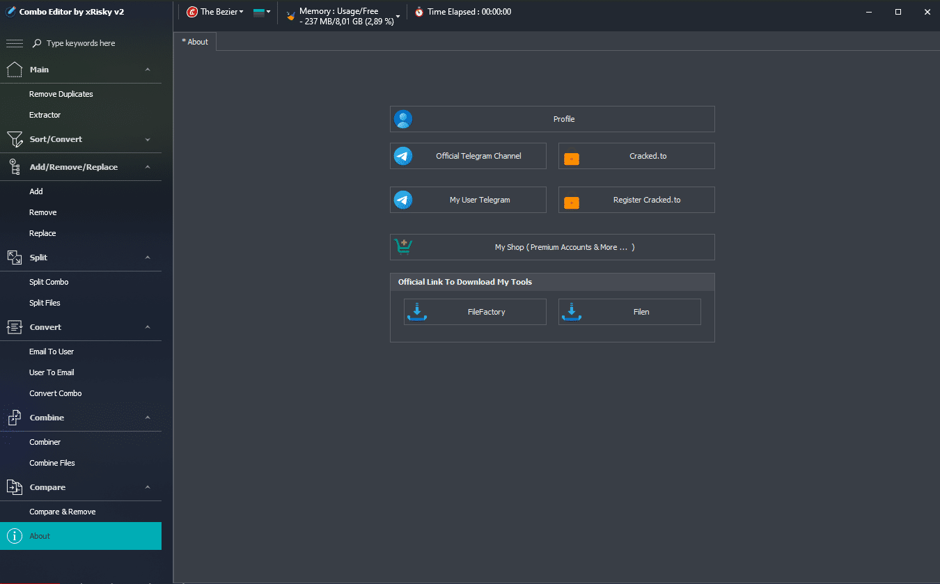Click the Combo Editor app logo icon

(x=11, y=12)
